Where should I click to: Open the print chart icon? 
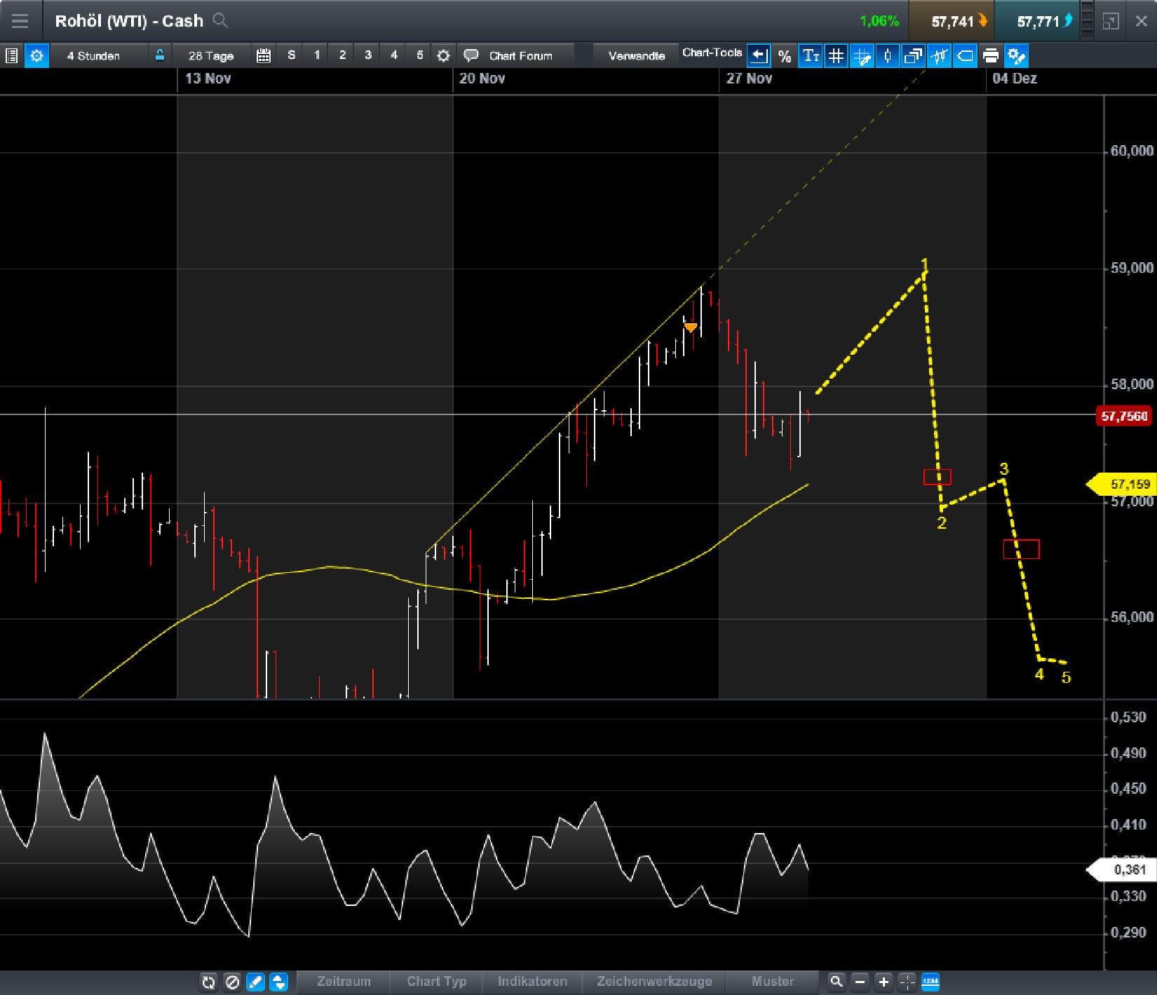pos(990,56)
